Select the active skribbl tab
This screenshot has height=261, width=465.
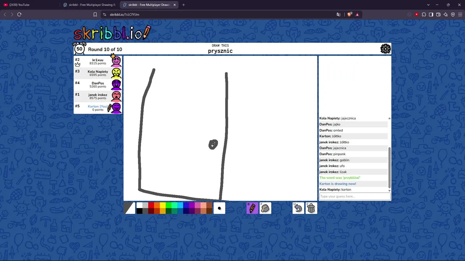(x=149, y=5)
